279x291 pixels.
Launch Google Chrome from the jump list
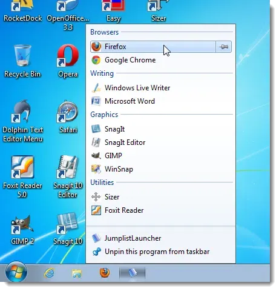[x=161, y=60]
